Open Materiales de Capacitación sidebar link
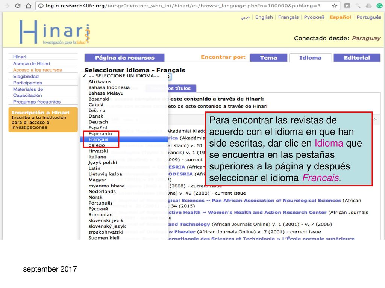Image resolution: width=385 pixels, height=288 pixels. (28, 92)
